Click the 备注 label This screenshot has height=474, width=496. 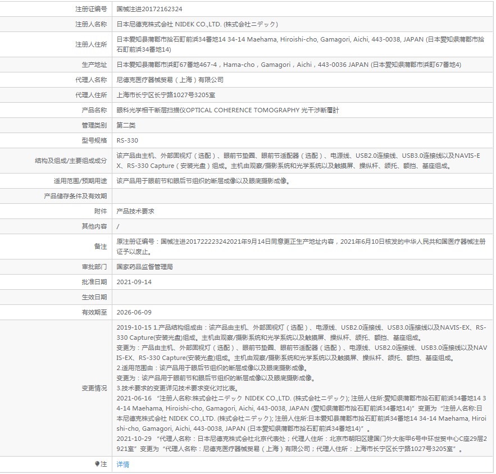point(101,247)
